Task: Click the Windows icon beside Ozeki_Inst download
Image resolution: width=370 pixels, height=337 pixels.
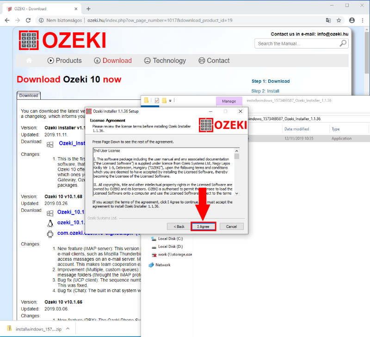Action: tap(50, 144)
